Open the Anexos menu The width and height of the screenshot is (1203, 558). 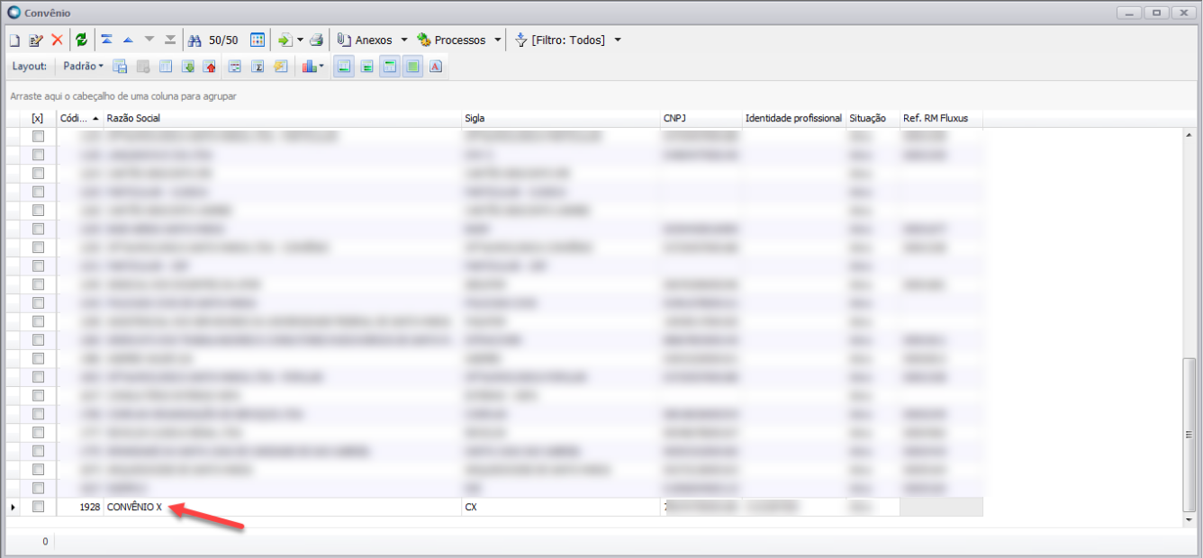point(374,40)
